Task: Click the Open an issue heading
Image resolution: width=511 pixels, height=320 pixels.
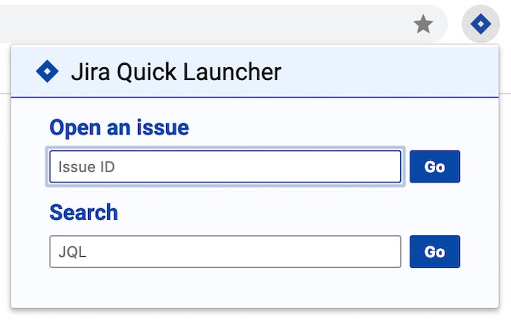Action: point(119,128)
